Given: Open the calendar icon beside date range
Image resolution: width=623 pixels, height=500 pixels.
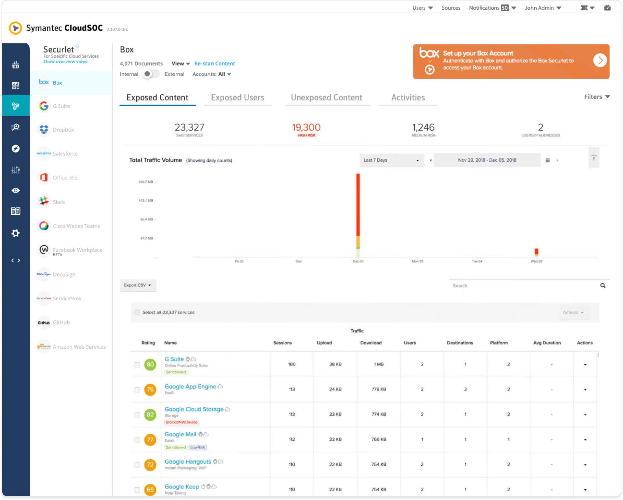Looking at the screenshot, I should (x=548, y=161).
